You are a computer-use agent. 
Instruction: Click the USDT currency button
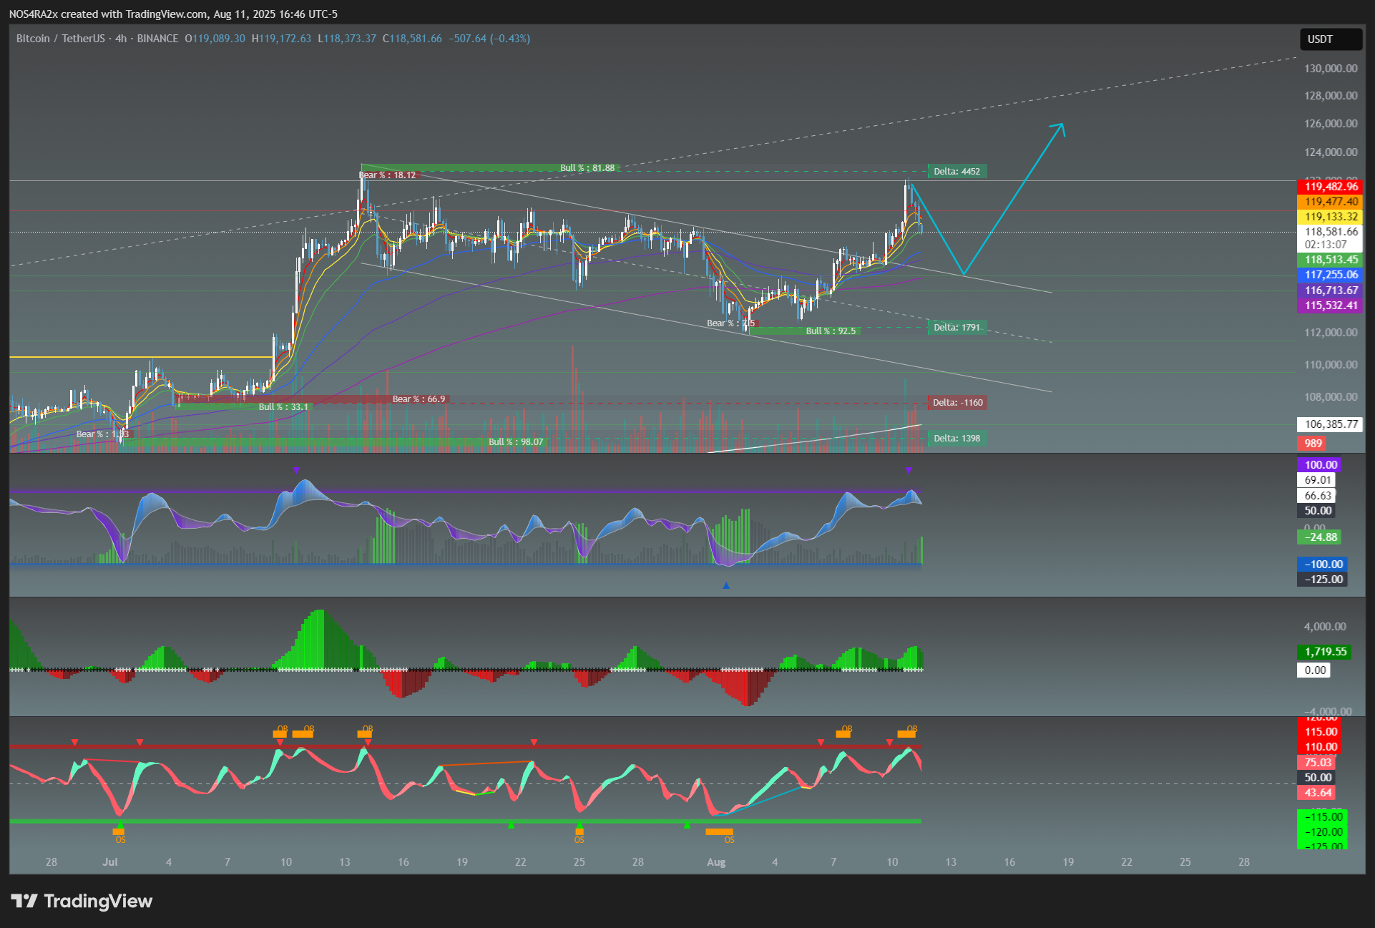[1331, 39]
